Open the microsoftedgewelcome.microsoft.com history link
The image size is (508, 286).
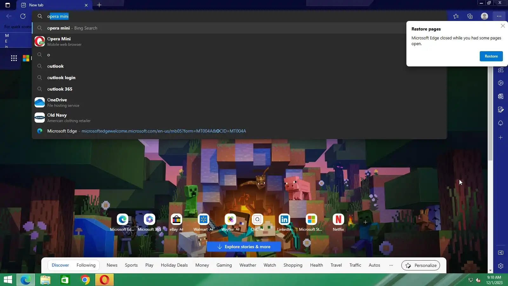[x=239, y=131]
